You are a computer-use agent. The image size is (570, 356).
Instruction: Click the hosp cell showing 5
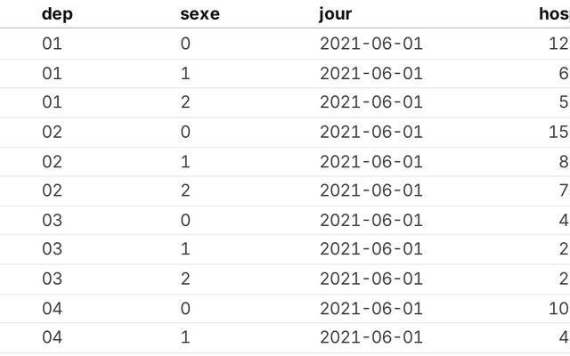[563, 102]
